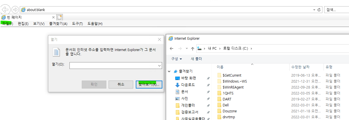Click the pin icon beside 사진

[x=208, y=99]
